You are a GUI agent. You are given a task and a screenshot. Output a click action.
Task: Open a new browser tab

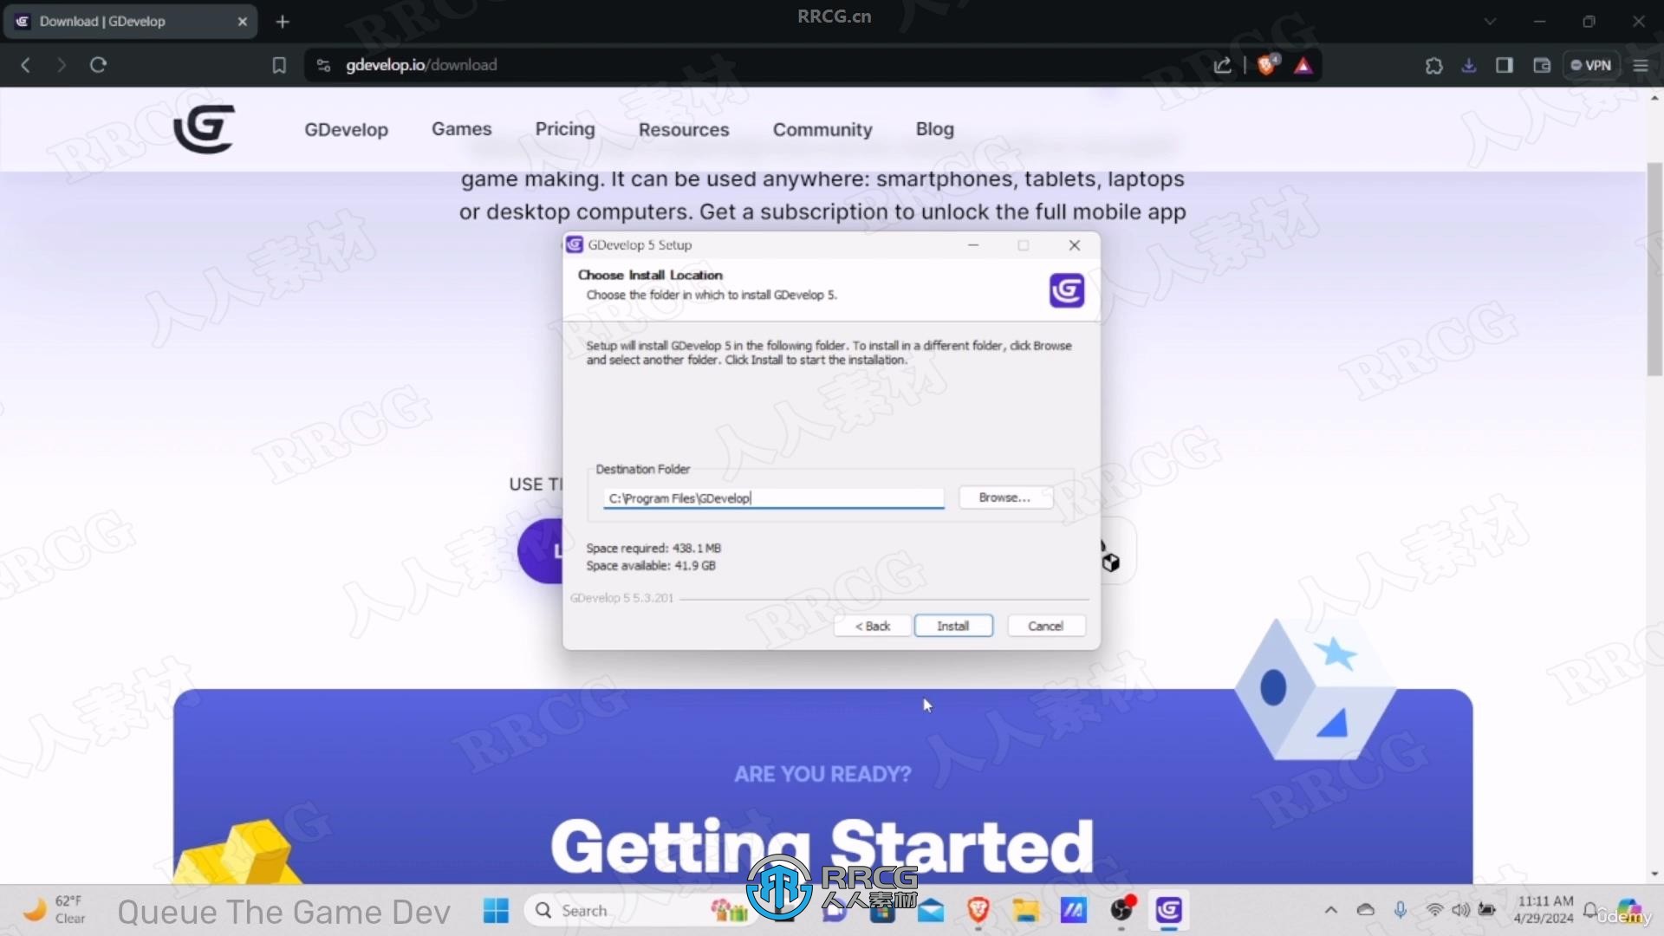283,22
